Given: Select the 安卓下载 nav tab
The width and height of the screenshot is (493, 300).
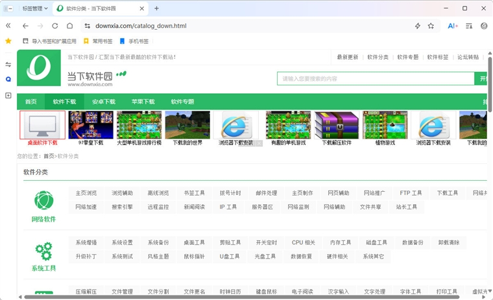Looking at the screenshot, I should point(104,102).
